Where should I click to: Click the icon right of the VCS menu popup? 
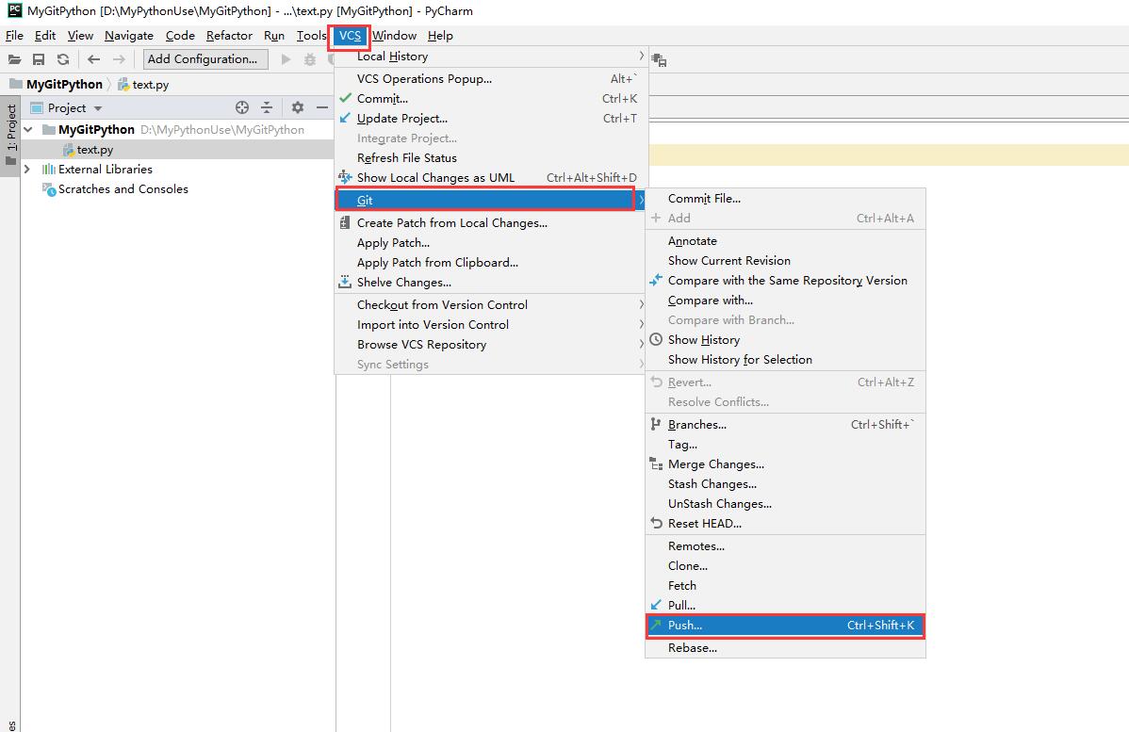point(659,60)
